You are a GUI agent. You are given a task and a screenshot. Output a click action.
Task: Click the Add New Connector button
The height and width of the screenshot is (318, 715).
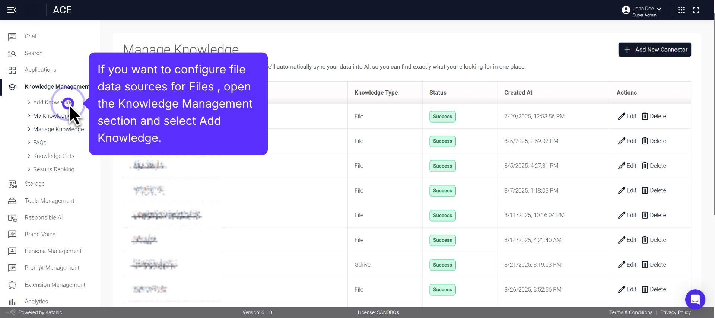tap(654, 50)
